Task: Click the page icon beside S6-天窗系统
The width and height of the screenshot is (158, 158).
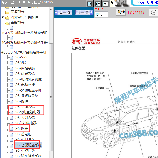Action: tap(12, 118)
